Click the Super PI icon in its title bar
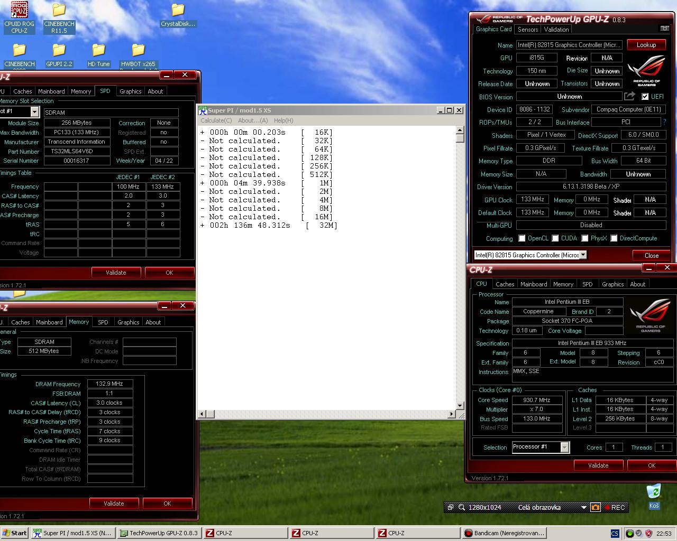The width and height of the screenshot is (677, 541). (x=203, y=110)
